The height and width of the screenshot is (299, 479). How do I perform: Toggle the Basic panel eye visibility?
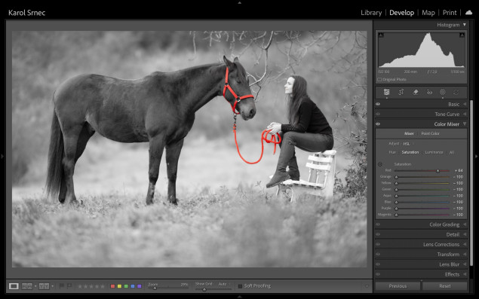(x=378, y=104)
